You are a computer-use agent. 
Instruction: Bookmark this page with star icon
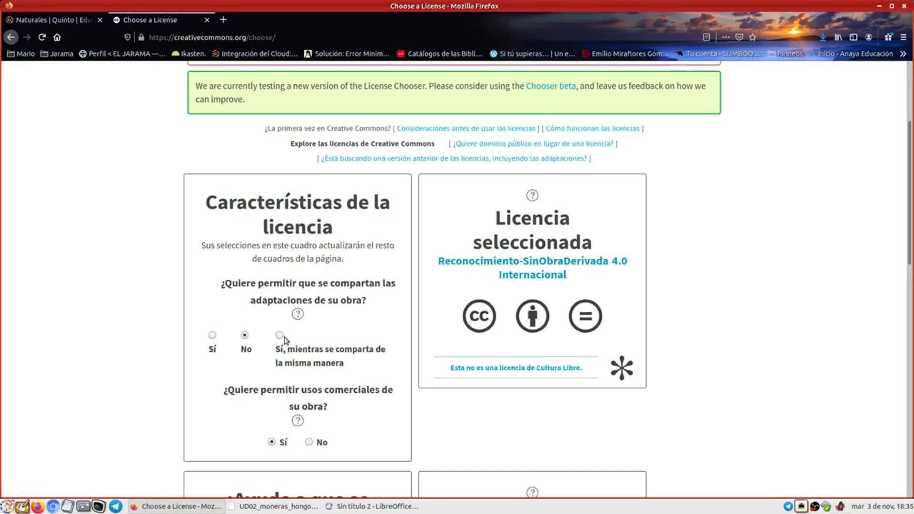[x=753, y=37]
